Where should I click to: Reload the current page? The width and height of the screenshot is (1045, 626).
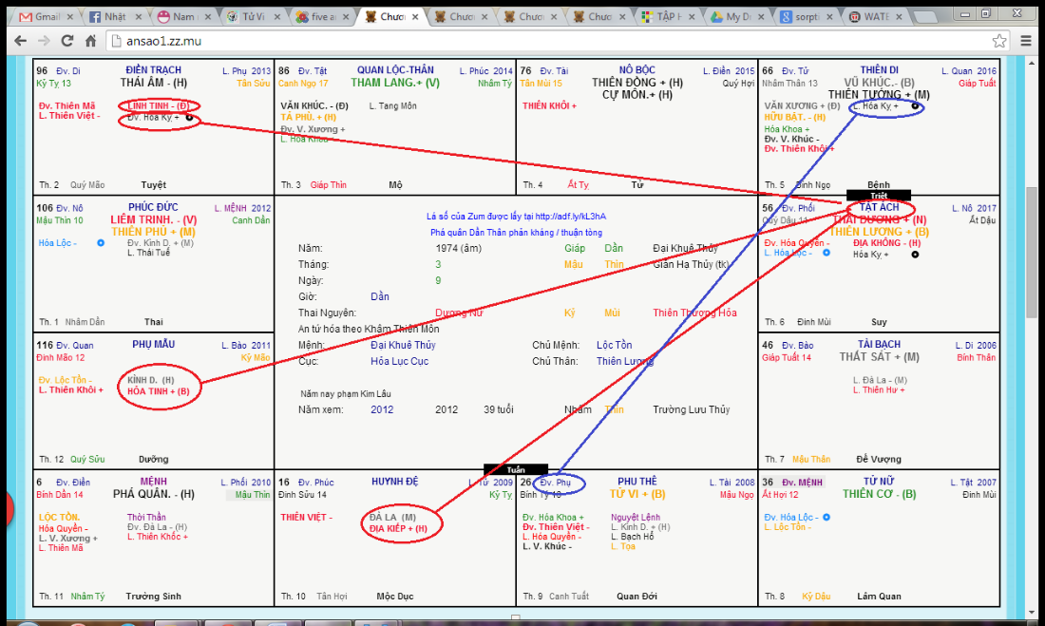coord(67,41)
